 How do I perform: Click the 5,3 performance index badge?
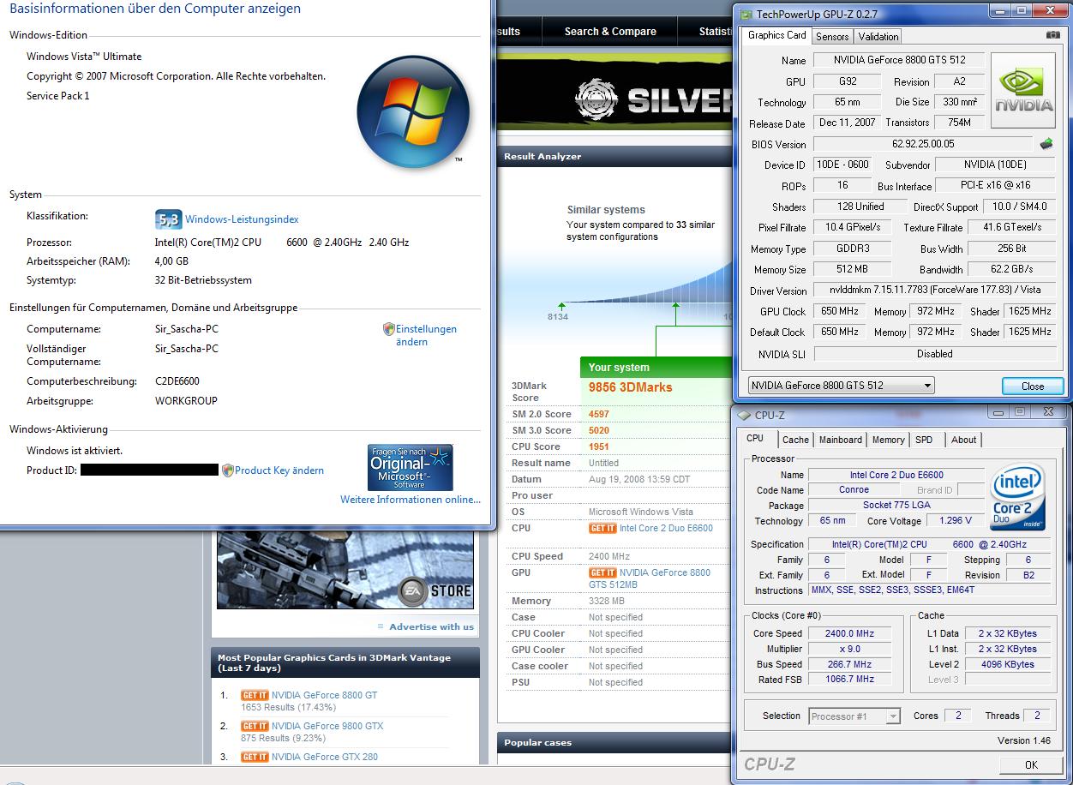[x=168, y=219]
